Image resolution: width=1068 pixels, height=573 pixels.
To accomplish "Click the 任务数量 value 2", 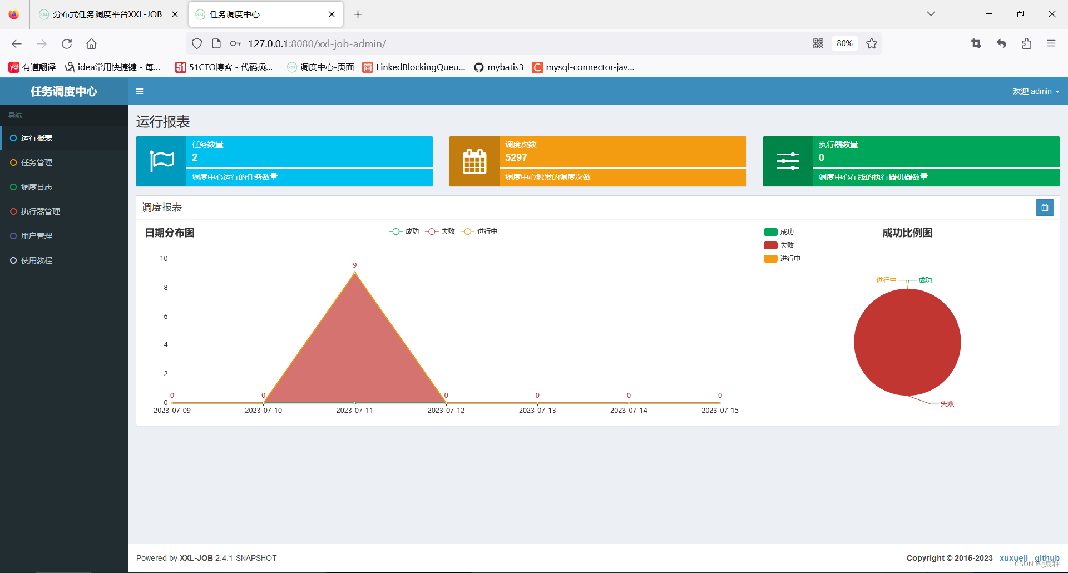I will coord(195,157).
